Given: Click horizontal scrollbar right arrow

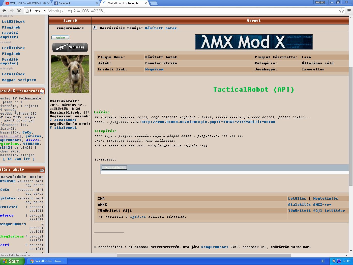Looking at the screenshot, I should tap(346, 255).
